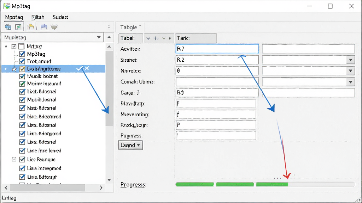Click the first toolbar icon with blue grid
The image size is (362, 203).
[8, 27]
